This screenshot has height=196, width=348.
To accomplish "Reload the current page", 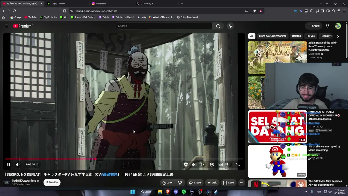I will (x=14, y=11).
